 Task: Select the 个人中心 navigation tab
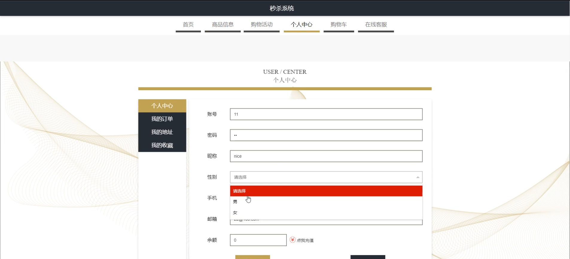301,25
